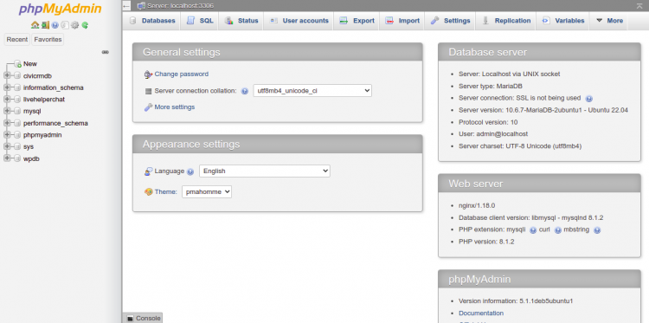Click the text 'PHP version: 8.1.2'
This screenshot has height=323, width=649.
coord(486,242)
